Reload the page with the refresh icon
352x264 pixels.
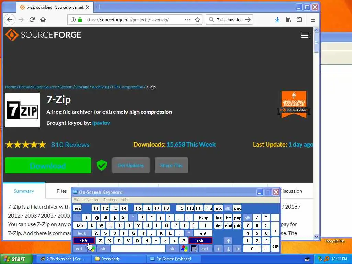[x=32, y=20]
